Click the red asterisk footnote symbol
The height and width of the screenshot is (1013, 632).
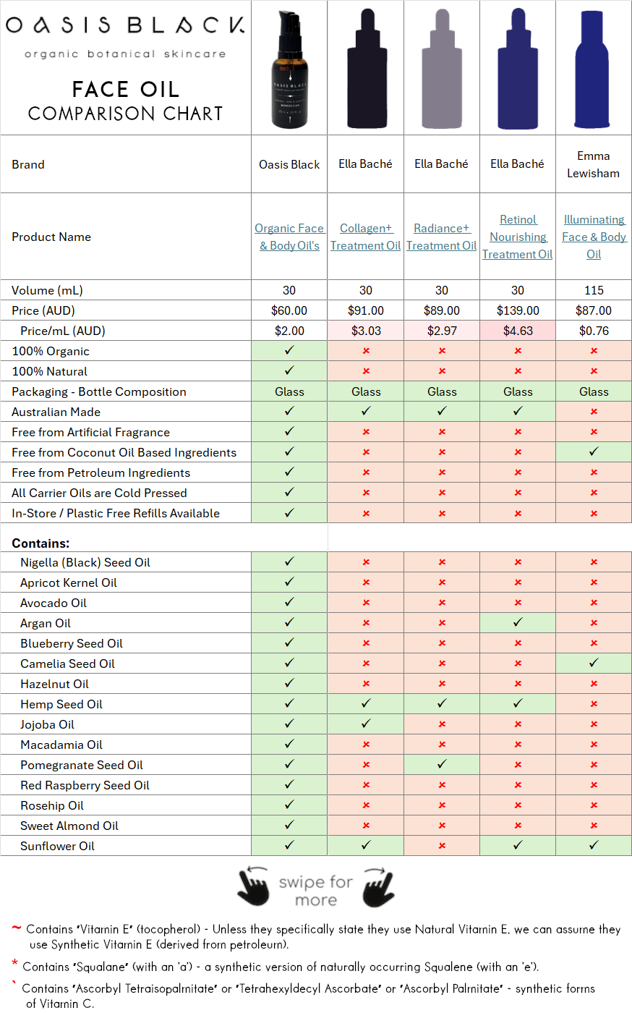pyautogui.click(x=14, y=963)
